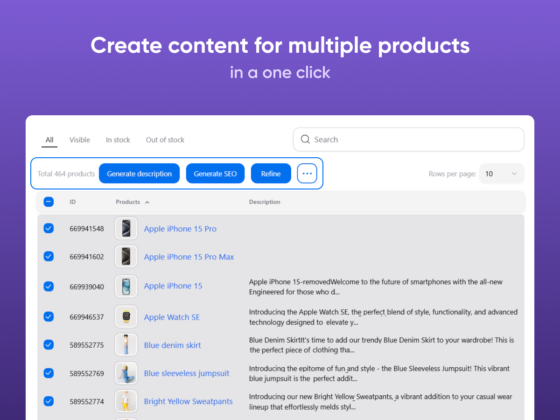Switch to the All tab

[x=49, y=140]
